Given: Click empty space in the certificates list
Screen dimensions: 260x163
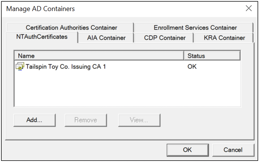Looking at the screenshot, I should 127,89.
